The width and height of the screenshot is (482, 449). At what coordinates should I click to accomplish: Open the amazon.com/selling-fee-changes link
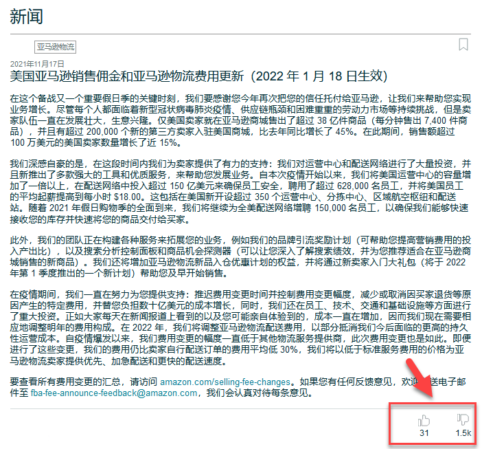[225, 382]
